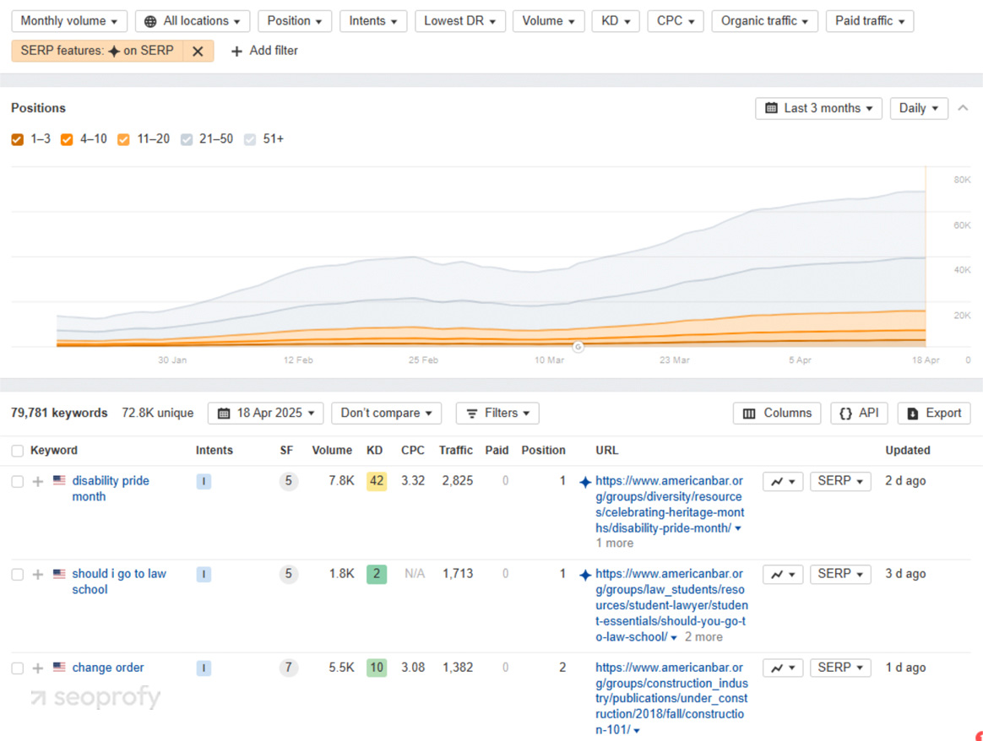Remove the SERP features filter

pos(198,51)
